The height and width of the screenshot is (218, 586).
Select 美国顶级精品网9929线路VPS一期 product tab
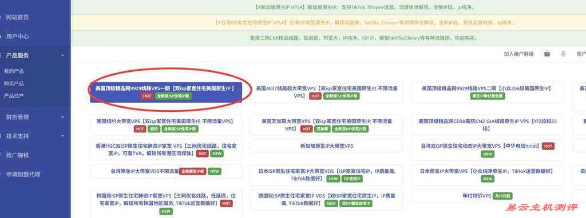166,92
